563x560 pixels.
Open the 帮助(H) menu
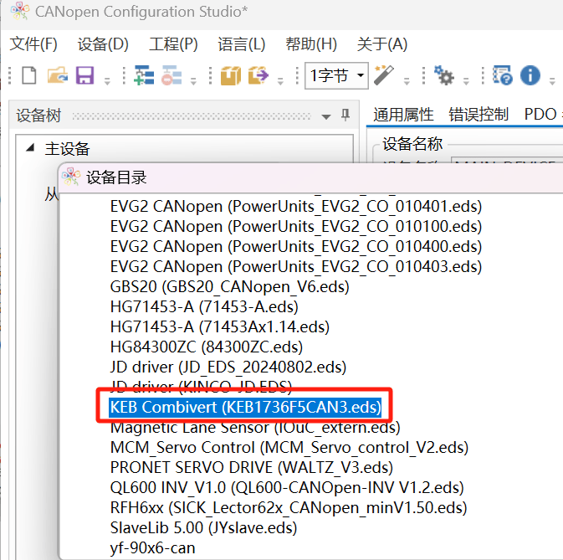(311, 44)
